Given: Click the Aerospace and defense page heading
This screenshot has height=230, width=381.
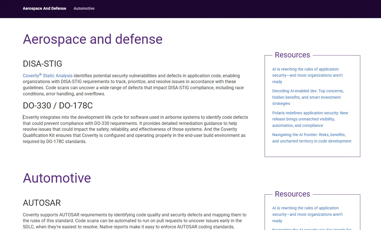Looking at the screenshot, I should coord(93,39).
